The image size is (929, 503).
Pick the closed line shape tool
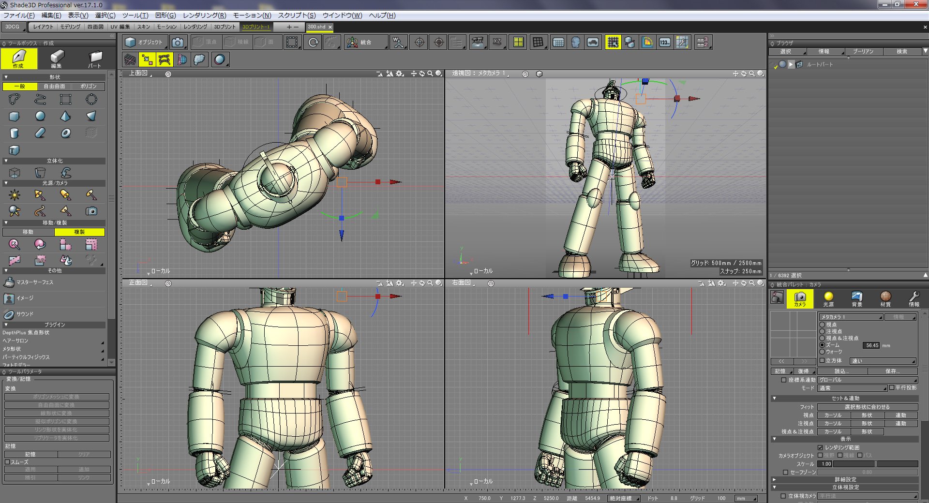tap(15, 100)
